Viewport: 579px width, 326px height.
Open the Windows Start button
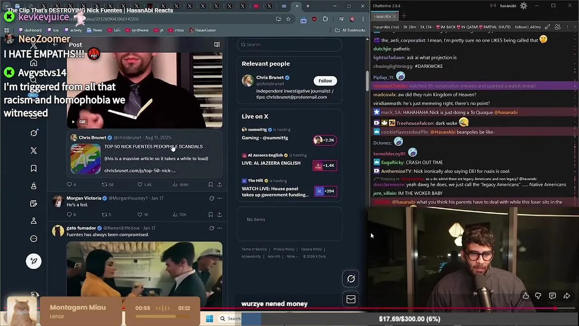point(209,319)
